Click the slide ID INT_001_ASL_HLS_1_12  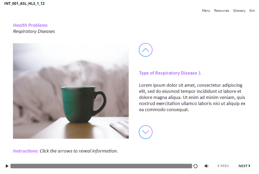coord(24,3)
